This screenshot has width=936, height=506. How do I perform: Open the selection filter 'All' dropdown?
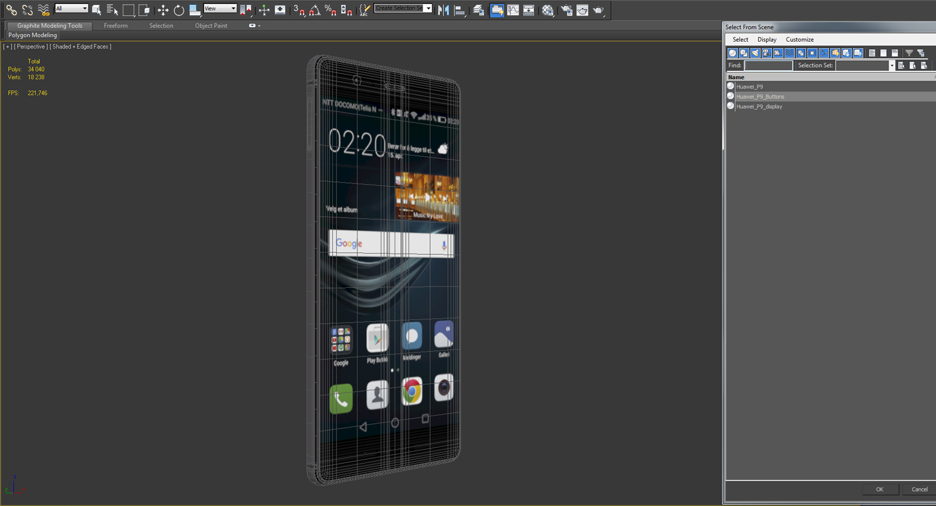tap(71, 8)
